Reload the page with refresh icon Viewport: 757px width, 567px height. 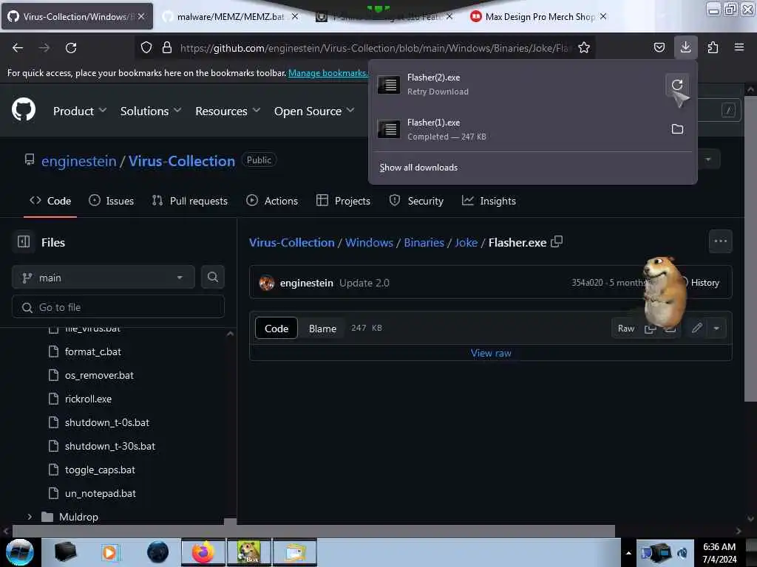(71, 48)
